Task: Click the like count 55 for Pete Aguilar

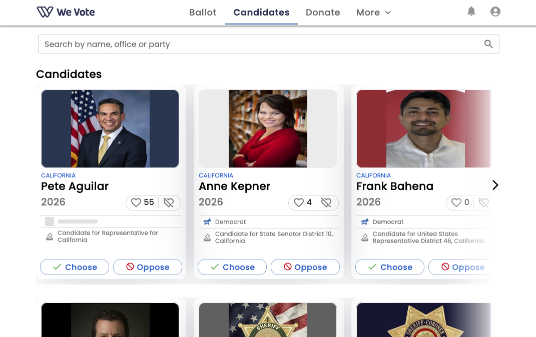Action: (x=149, y=202)
